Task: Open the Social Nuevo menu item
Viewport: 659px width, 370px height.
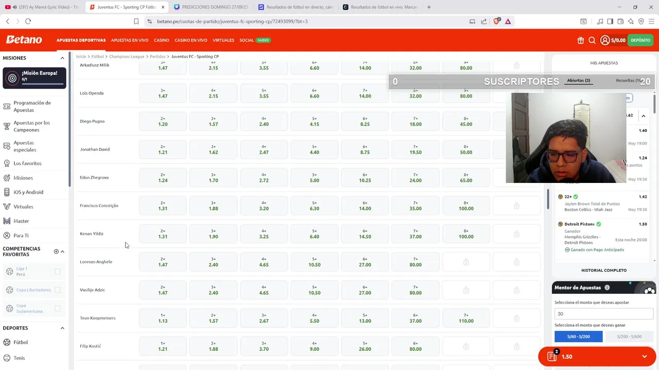Action: coord(254,40)
